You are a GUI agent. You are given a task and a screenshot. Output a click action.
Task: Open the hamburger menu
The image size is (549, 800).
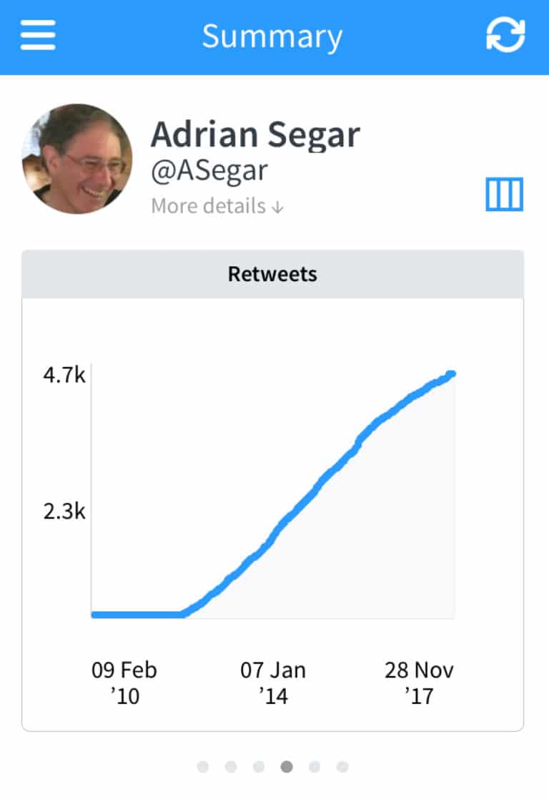(x=38, y=35)
